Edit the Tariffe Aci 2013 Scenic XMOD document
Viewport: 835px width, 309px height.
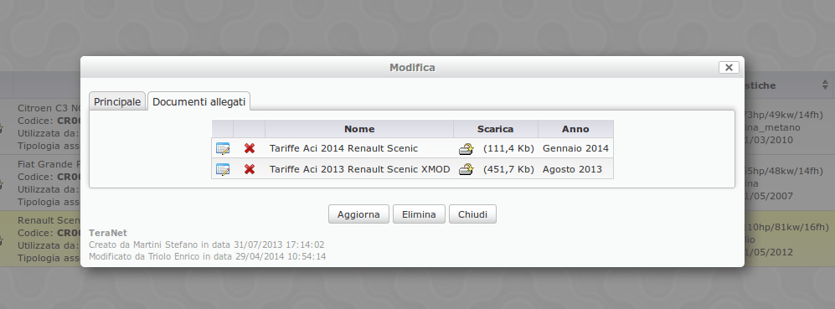click(x=223, y=169)
